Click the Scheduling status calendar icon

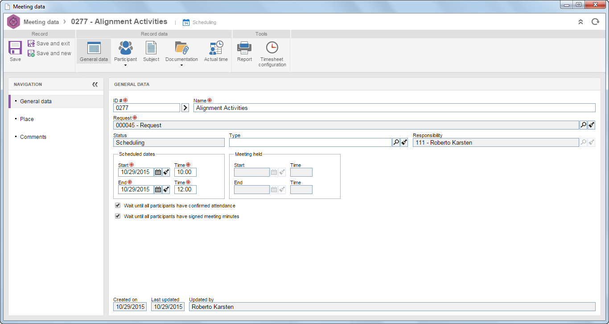tap(186, 22)
